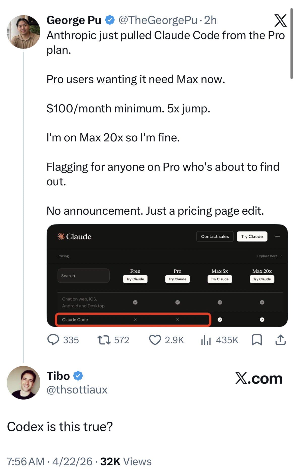Click George Pu's profile picture
Viewport: 295px width, 471px height.
tap(23, 31)
